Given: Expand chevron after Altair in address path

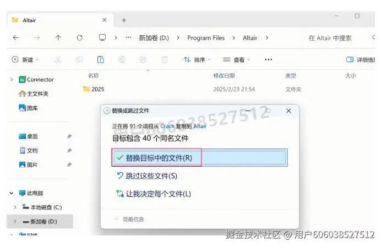Looking at the screenshot, I should point(267,38).
